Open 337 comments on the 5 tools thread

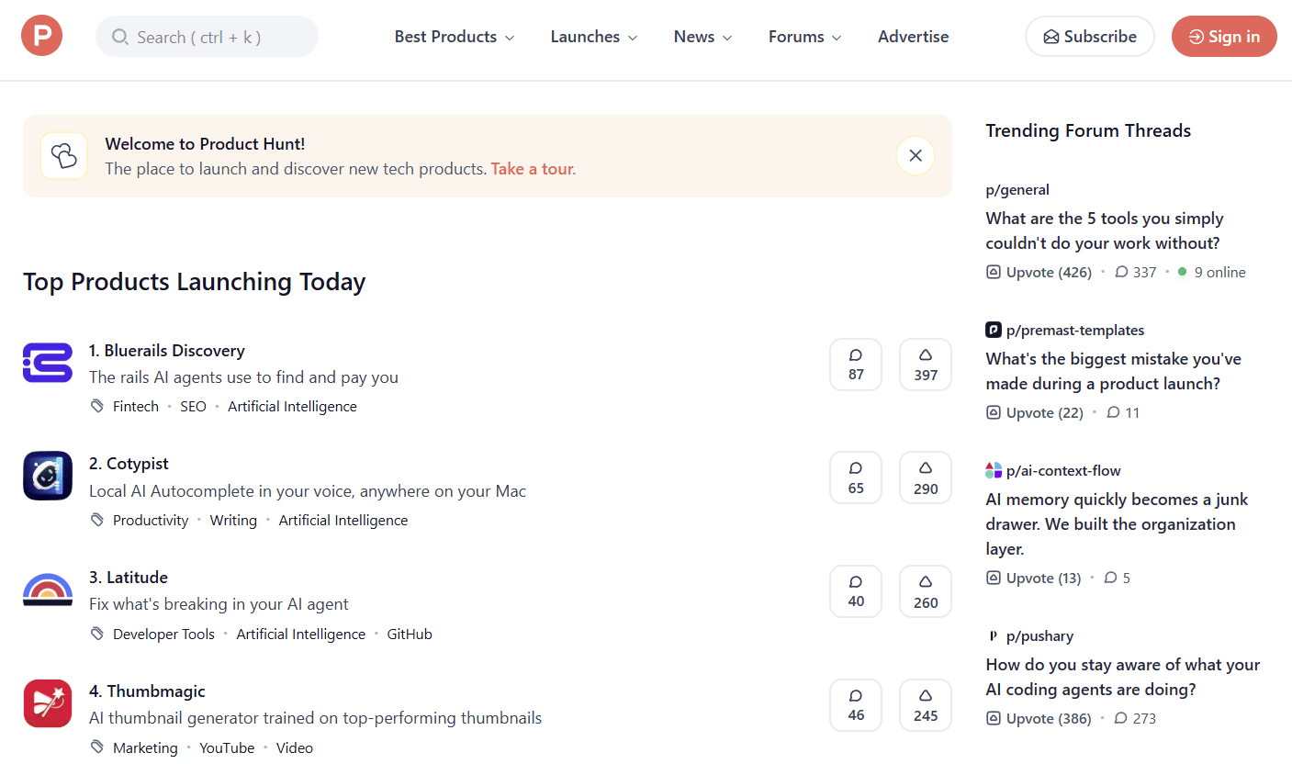[1136, 272]
